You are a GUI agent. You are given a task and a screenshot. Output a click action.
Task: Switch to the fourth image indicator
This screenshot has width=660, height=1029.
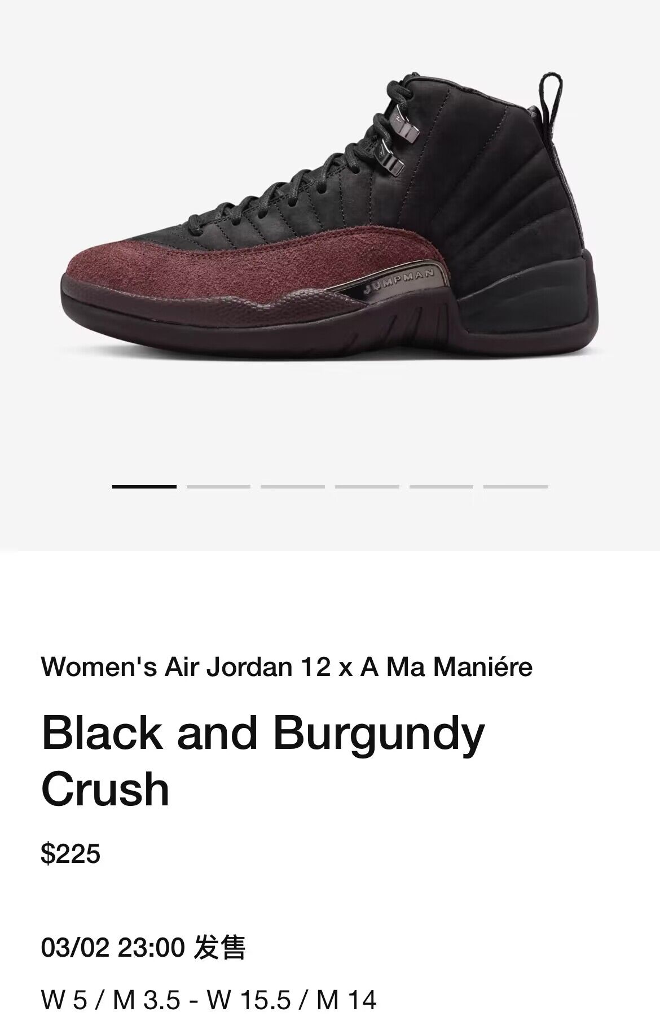point(367,486)
